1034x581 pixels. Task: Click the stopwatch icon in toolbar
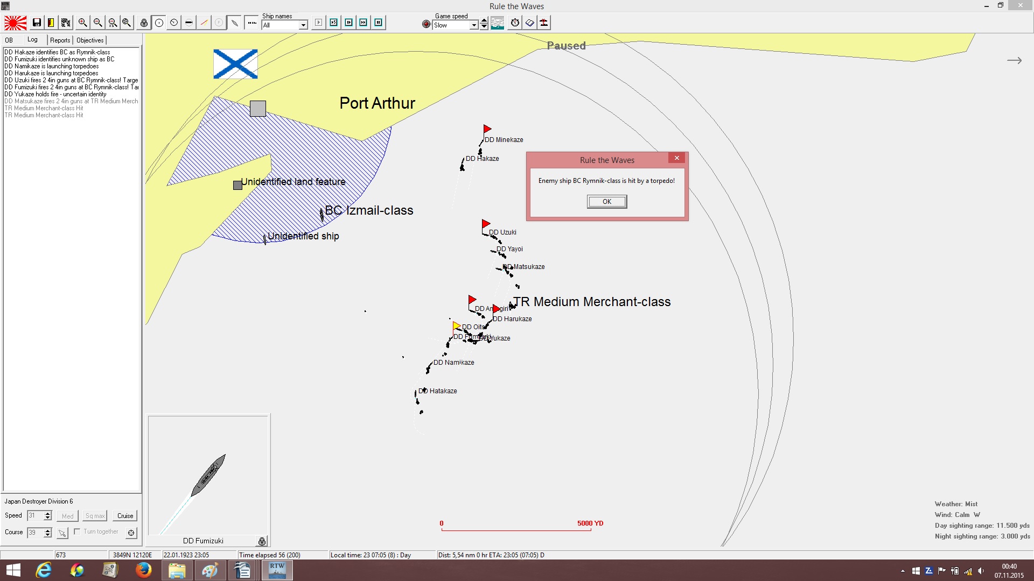pos(515,23)
